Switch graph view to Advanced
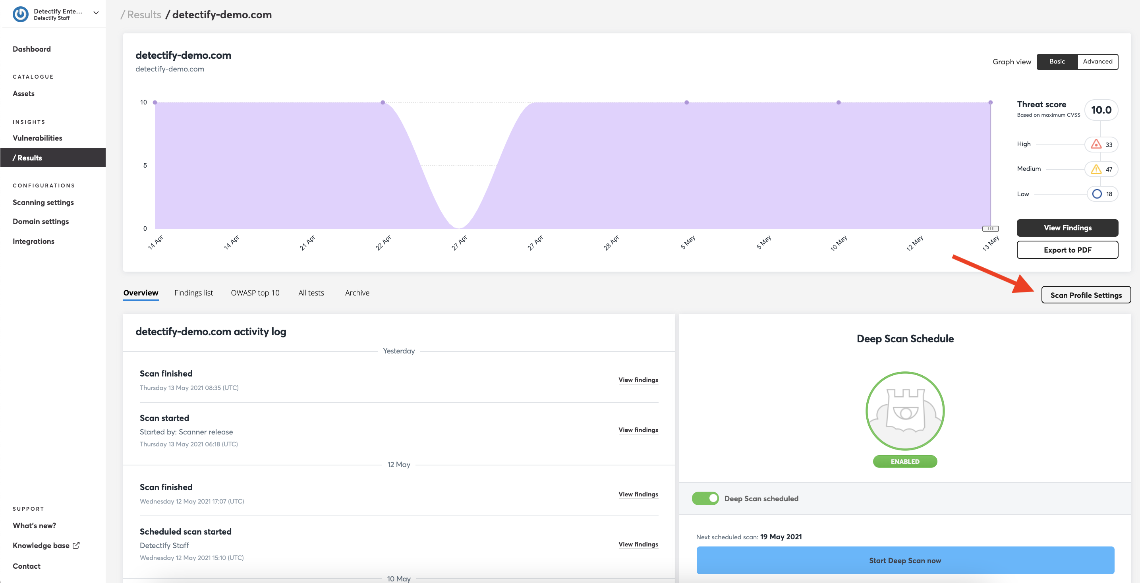1140x583 pixels. coord(1097,62)
